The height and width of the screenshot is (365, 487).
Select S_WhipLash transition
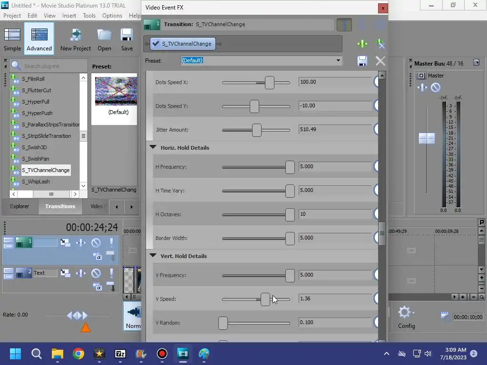pos(36,182)
